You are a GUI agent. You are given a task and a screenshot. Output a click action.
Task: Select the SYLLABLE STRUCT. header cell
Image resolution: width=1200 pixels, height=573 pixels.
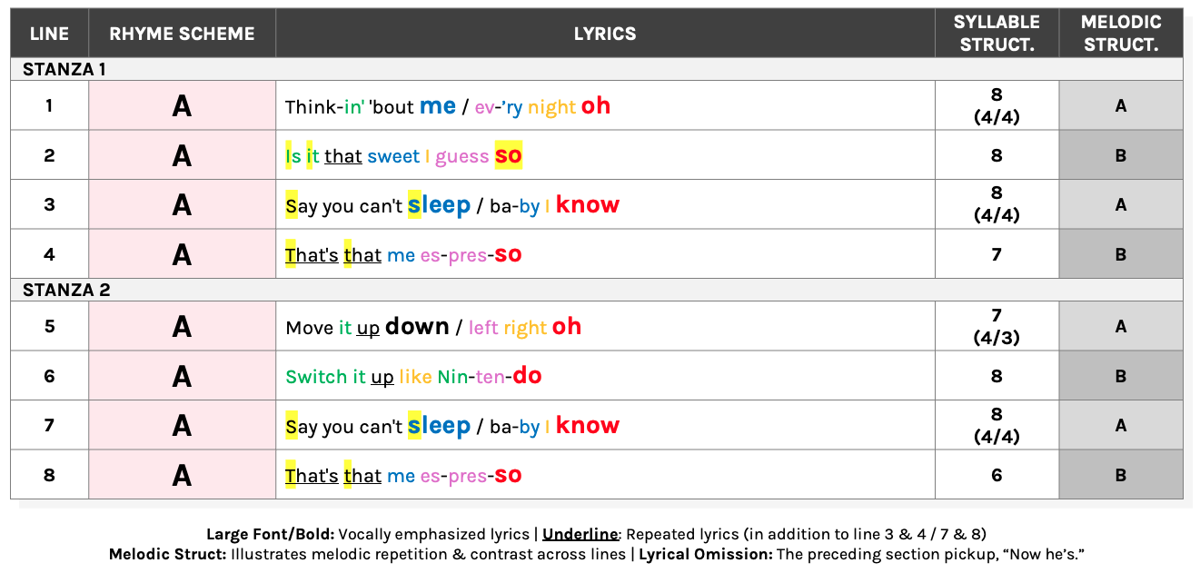[x=997, y=34]
